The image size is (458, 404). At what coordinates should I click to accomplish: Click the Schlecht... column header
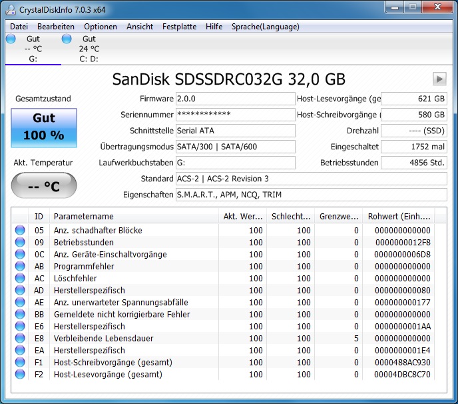click(x=291, y=217)
